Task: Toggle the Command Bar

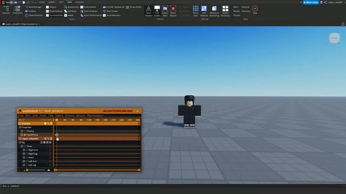Action: [54, 16]
